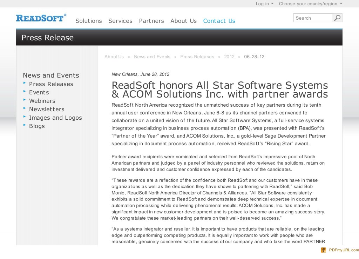Click the PDFmyURL icon at bottom right
The image size is (359, 259).
click(x=323, y=250)
